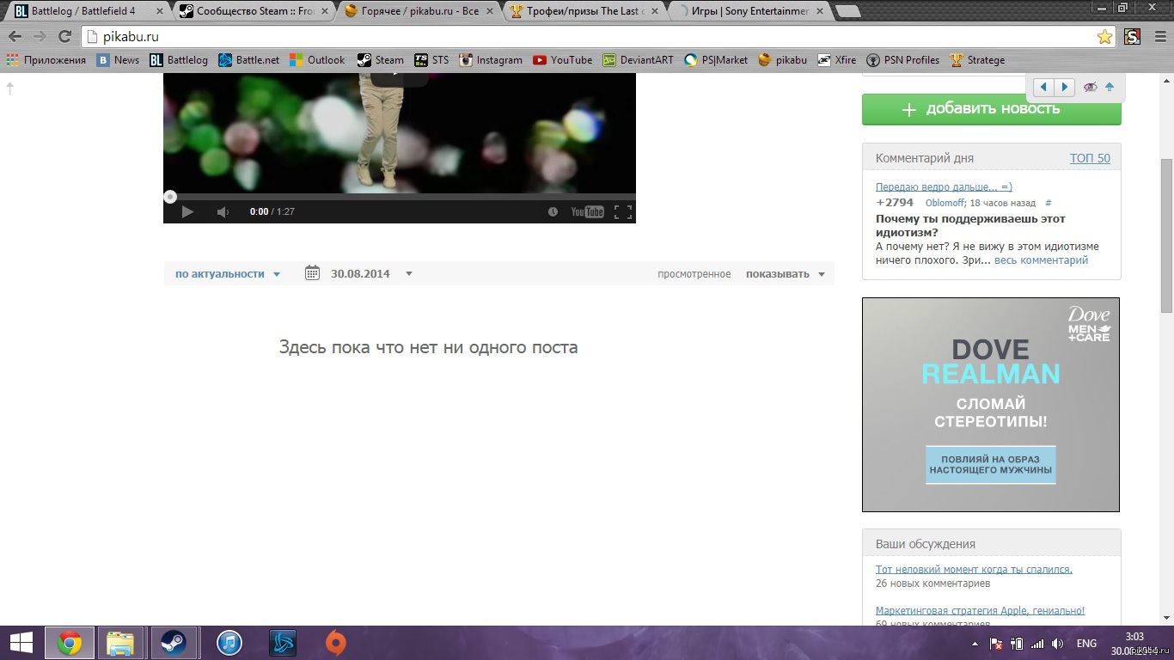Viewport: 1174px width, 660px height.
Task: Play the embedded video
Action: coord(187,211)
